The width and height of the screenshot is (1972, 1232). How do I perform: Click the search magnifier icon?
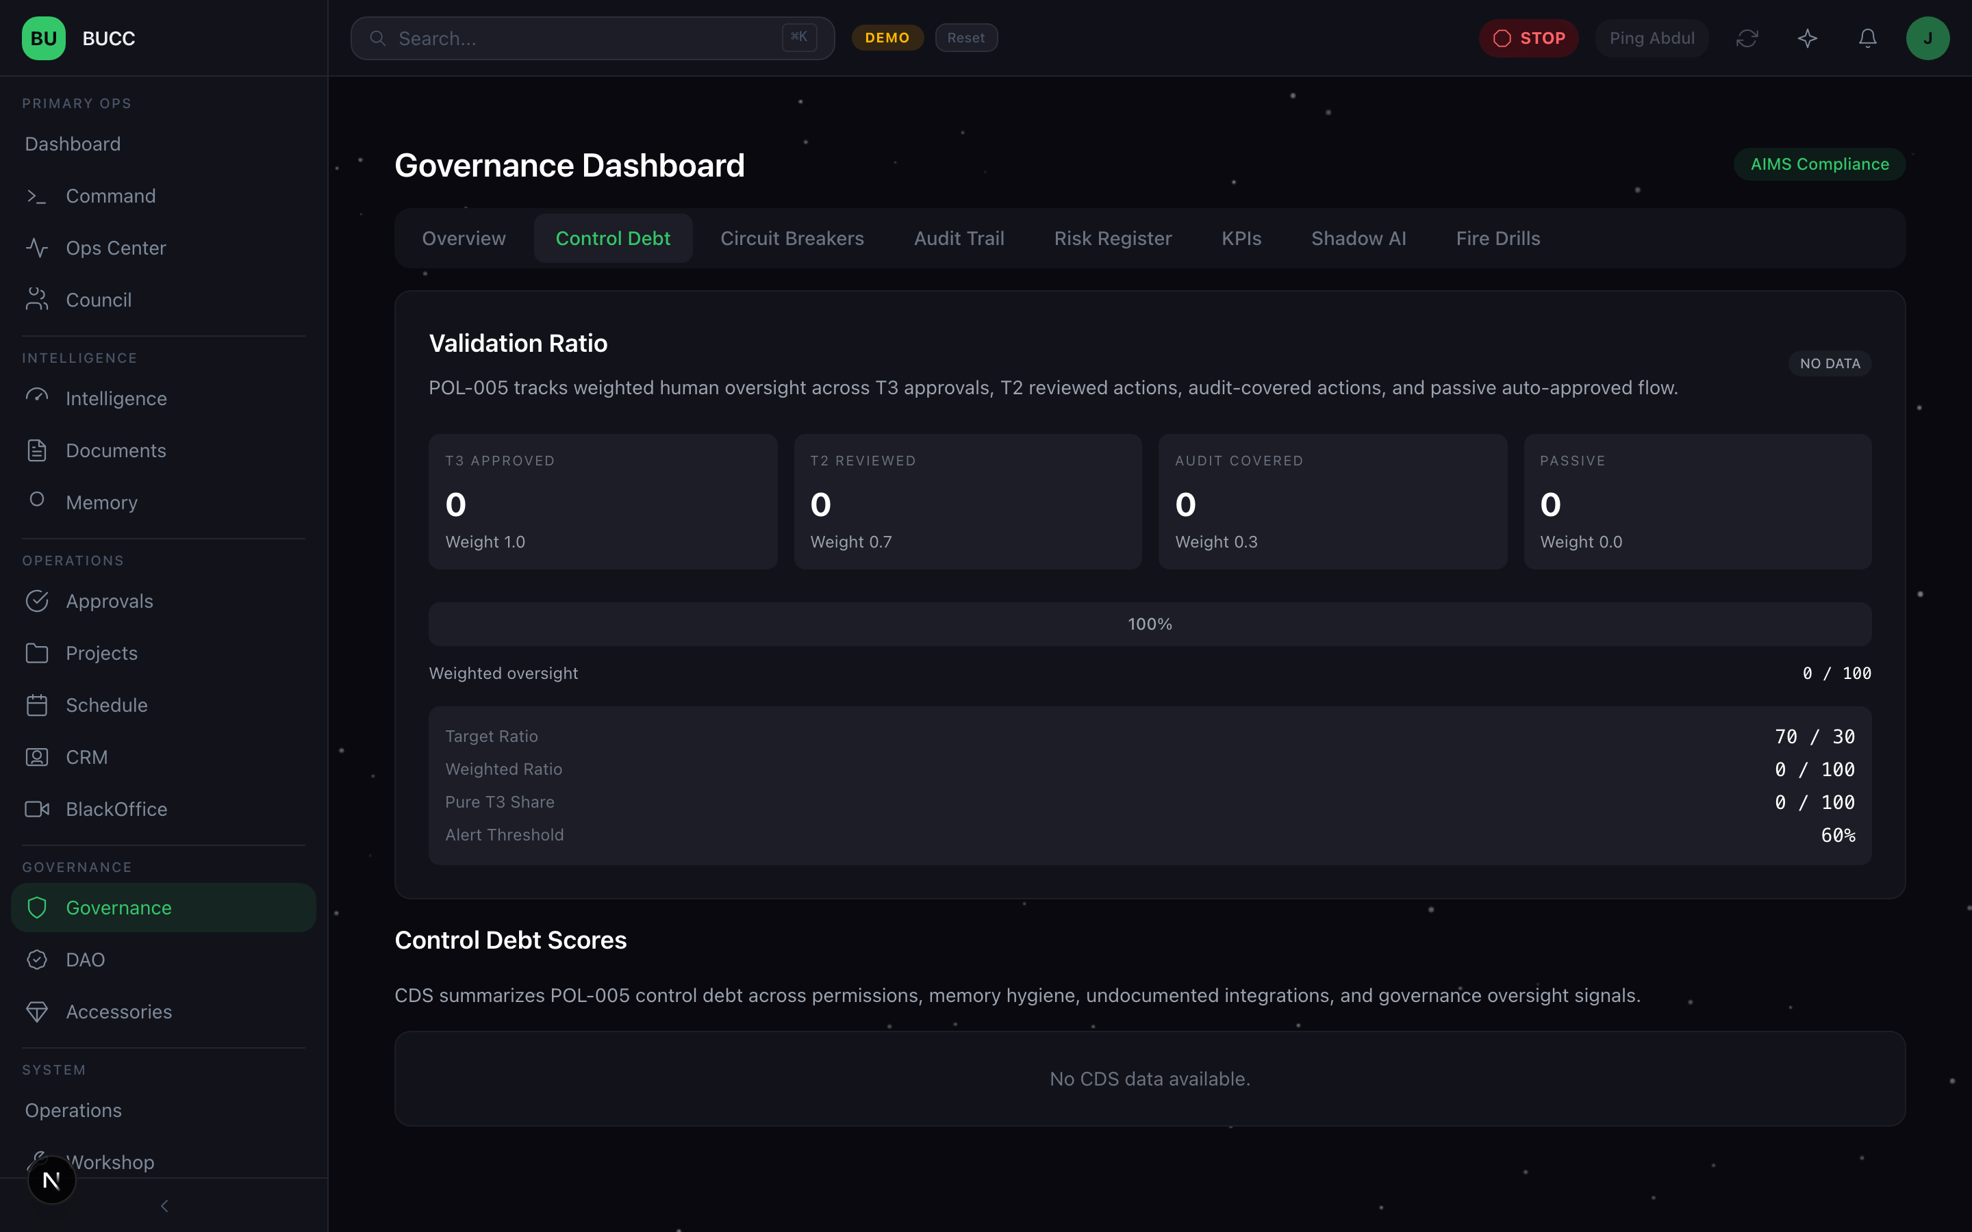click(378, 38)
